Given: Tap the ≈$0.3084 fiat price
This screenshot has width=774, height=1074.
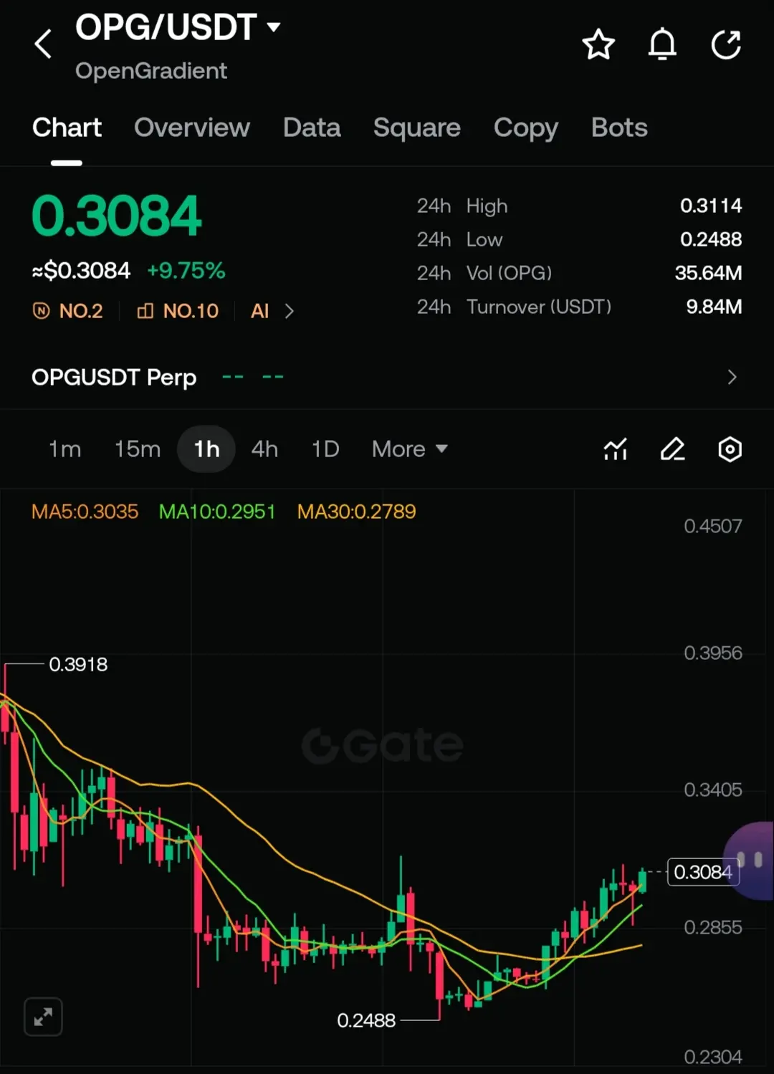Looking at the screenshot, I should tap(81, 271).
